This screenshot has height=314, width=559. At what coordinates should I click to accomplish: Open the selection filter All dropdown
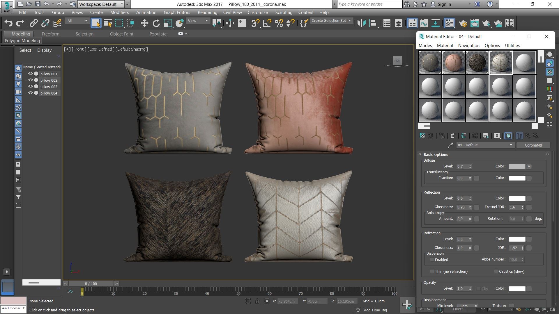(x=77, y=21)
